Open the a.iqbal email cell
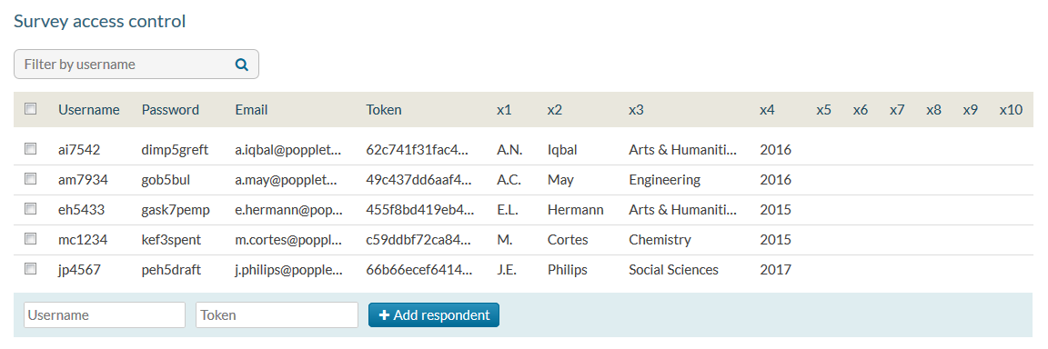The height and width of the screenshot is (349, 1048). (288, 150)
